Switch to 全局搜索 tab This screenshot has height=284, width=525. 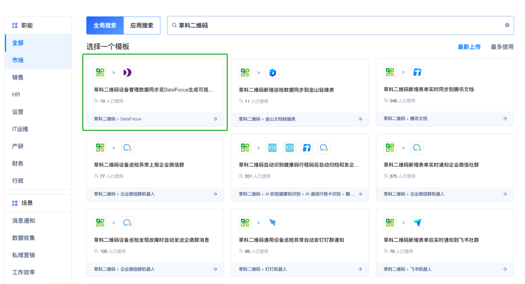click(105, 25)
